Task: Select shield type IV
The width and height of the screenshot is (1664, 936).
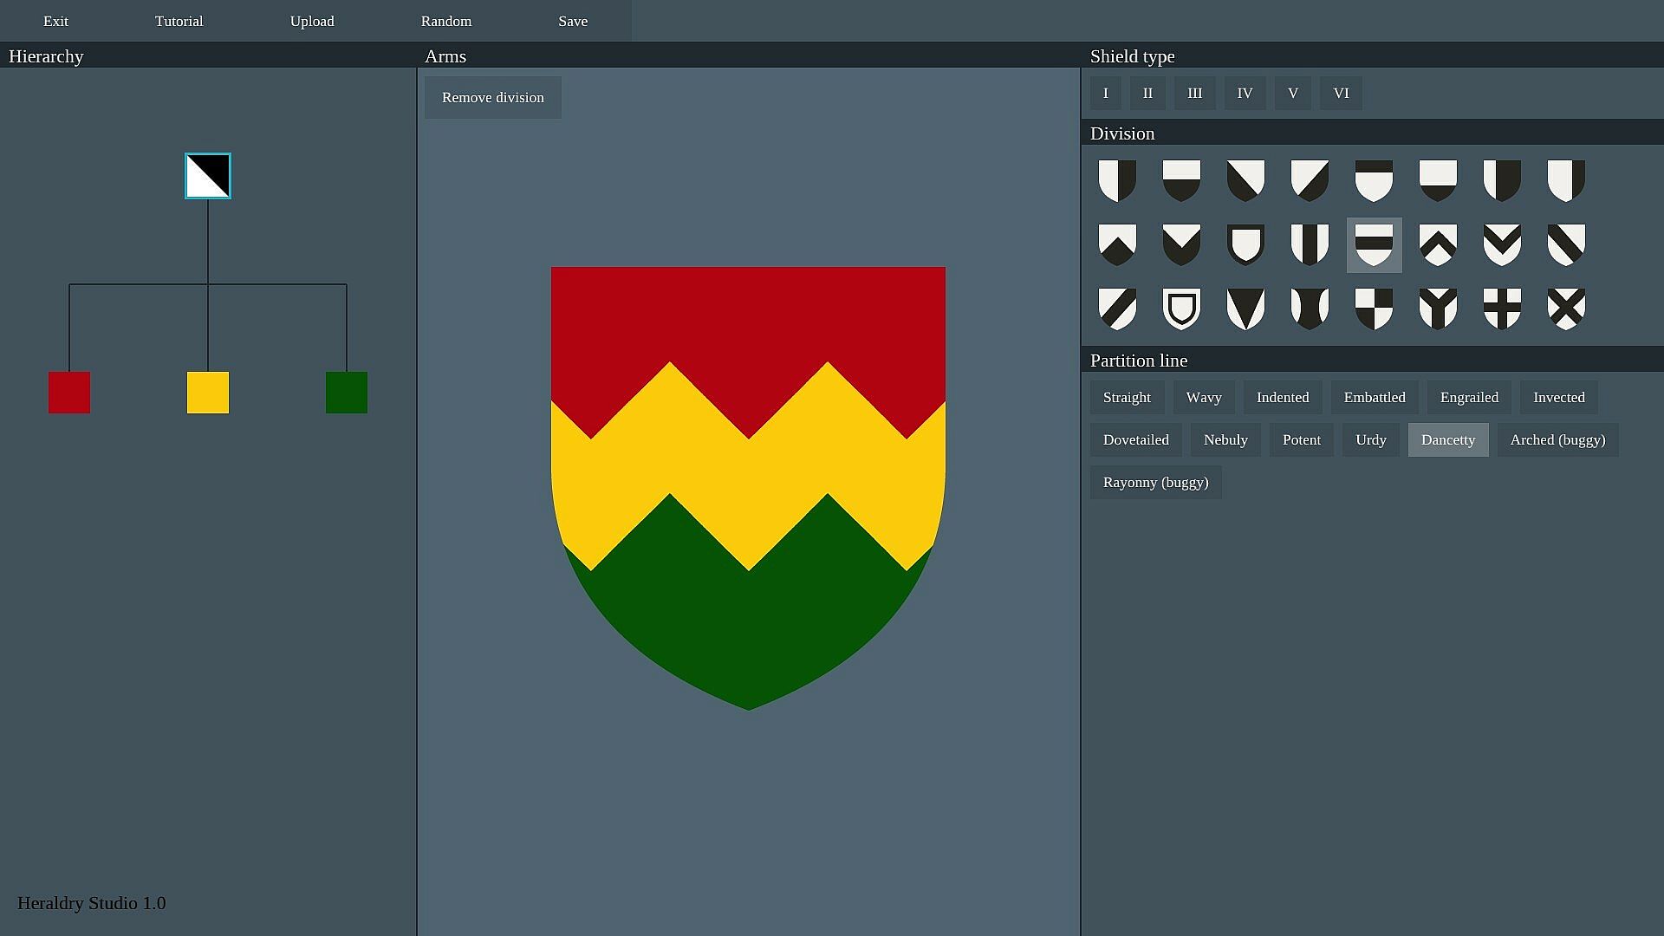Action: (1245, 94)
